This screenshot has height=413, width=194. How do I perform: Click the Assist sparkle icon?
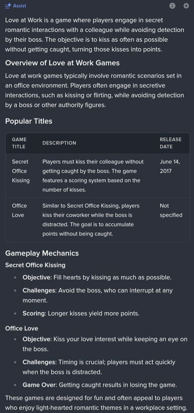tap(8, 5)
